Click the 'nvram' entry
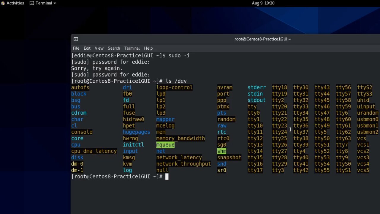 (x=225, y=87)
